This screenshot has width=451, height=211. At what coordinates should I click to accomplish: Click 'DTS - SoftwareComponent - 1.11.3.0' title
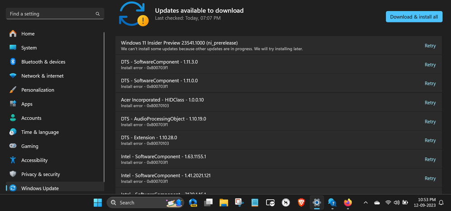pyautogui.click(x=160, y=62)
